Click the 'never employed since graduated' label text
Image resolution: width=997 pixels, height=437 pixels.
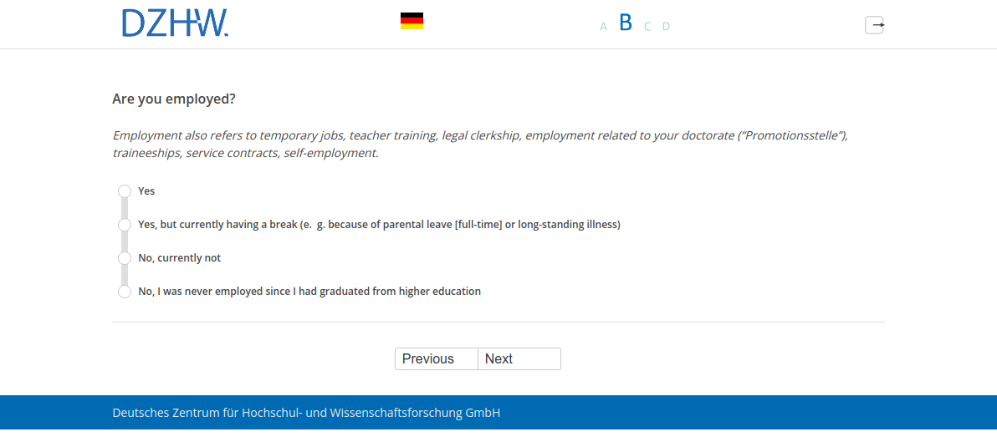(309, 292)
